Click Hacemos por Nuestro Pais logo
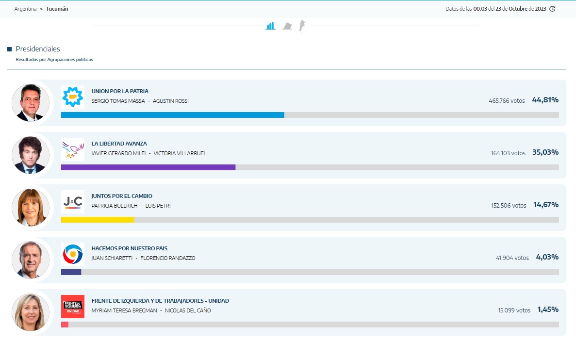576x342 pixels. 73,254
